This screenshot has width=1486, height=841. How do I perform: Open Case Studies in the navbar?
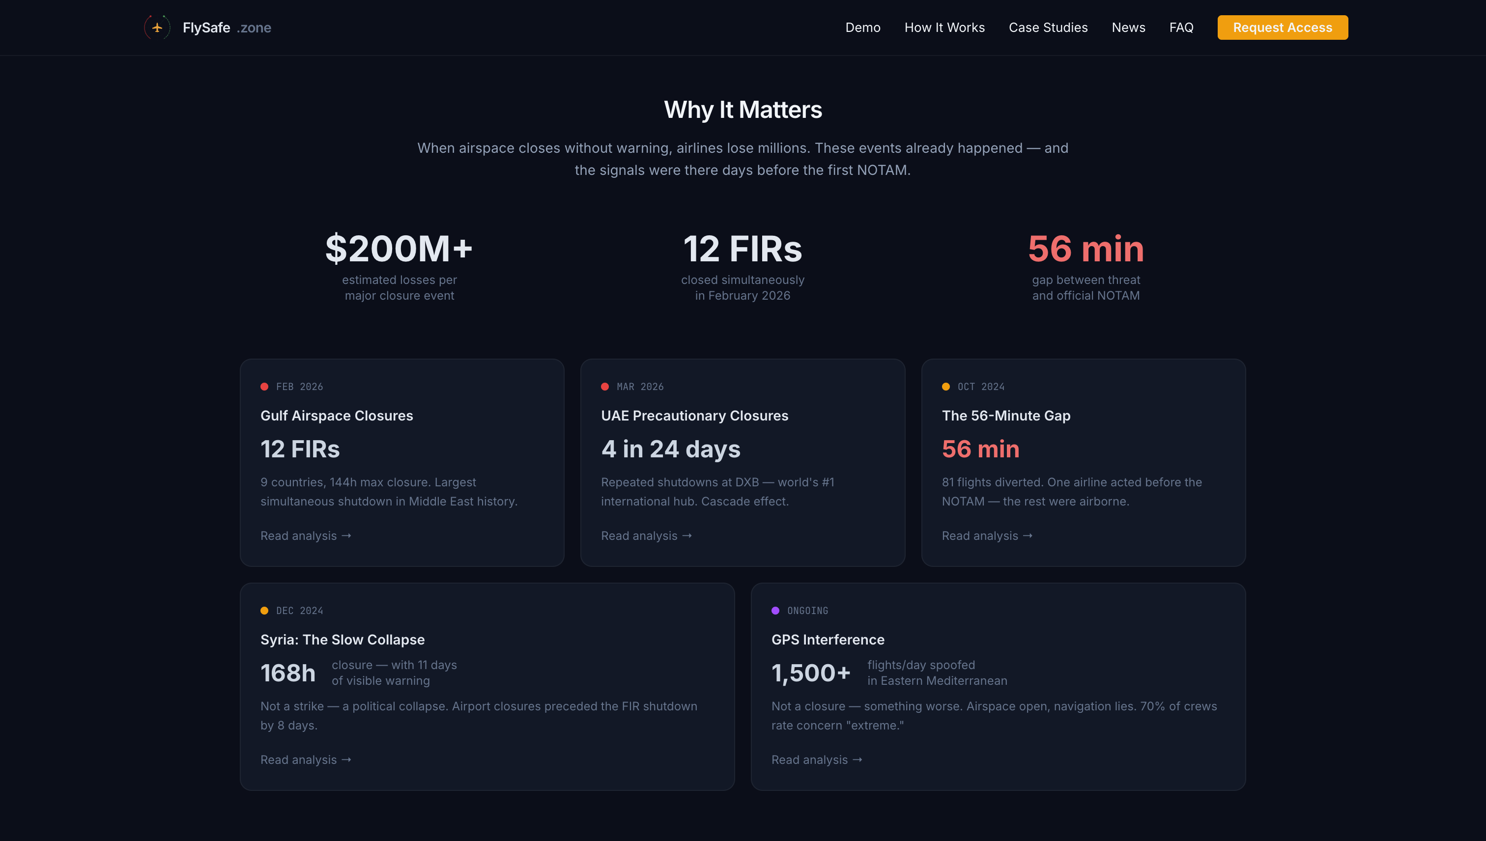[x=1048, y=27]
